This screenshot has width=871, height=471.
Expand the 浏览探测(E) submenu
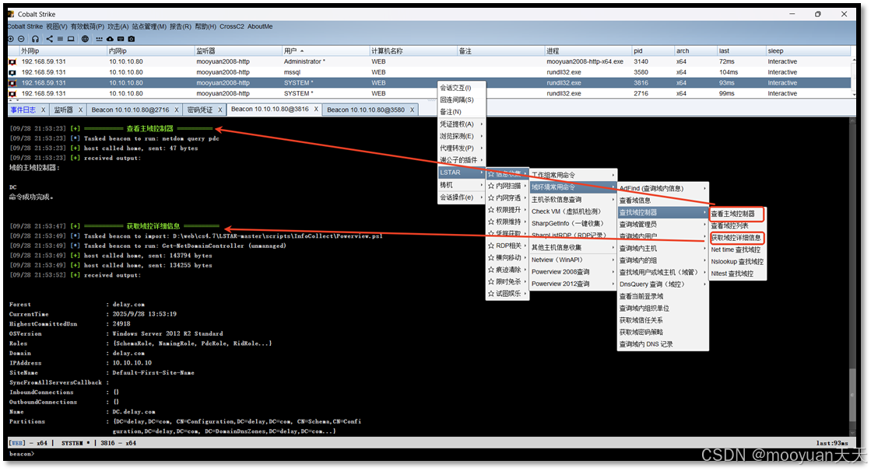click(x=462, y=136)
